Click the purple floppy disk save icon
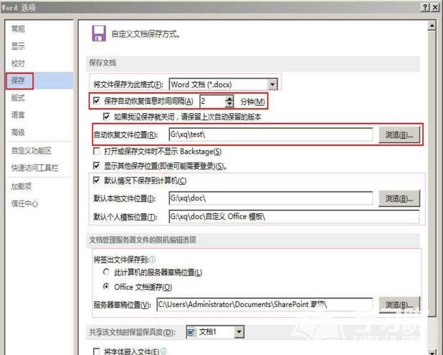The image size is (443, 355). [99, 34]
